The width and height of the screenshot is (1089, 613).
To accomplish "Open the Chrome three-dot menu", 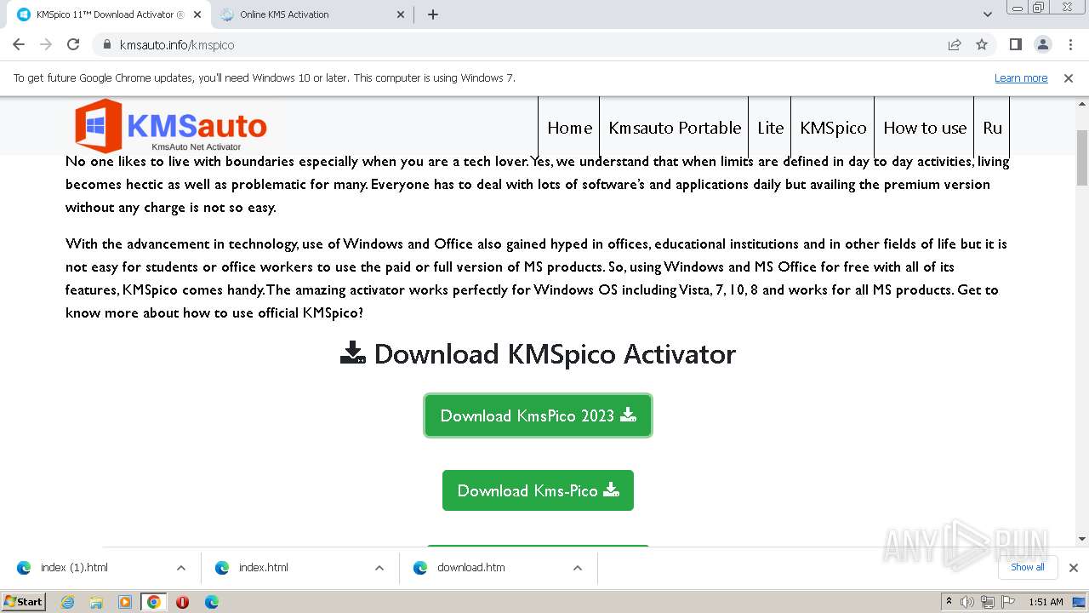I will point(1069,44).
